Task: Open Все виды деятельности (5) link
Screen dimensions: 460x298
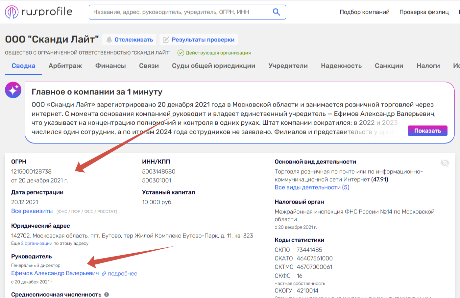Action: click(312, 187)
